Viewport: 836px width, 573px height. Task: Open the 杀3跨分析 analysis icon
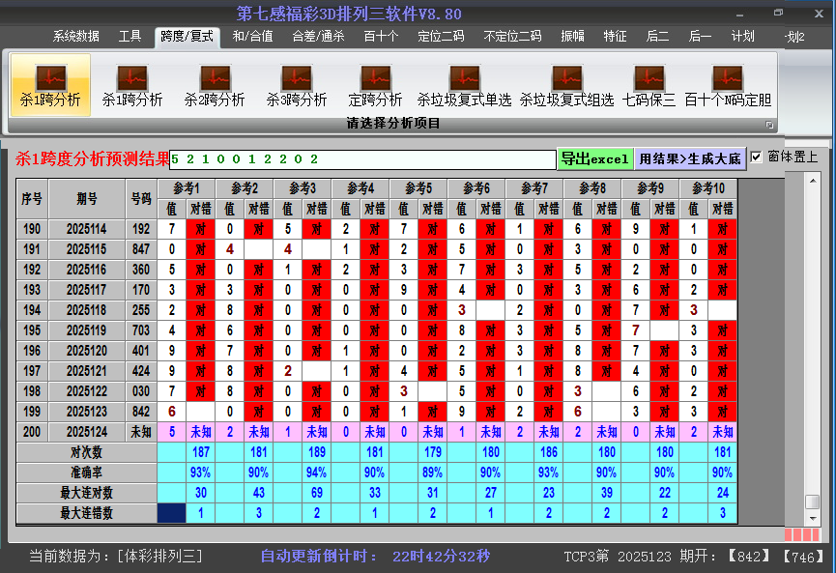297,85
